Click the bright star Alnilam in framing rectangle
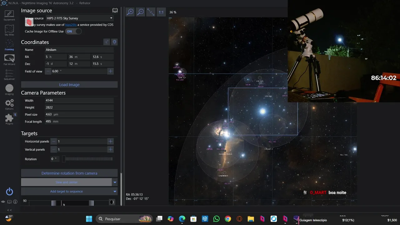This screenshot has width=400, height=225. (x=263, y=111)
